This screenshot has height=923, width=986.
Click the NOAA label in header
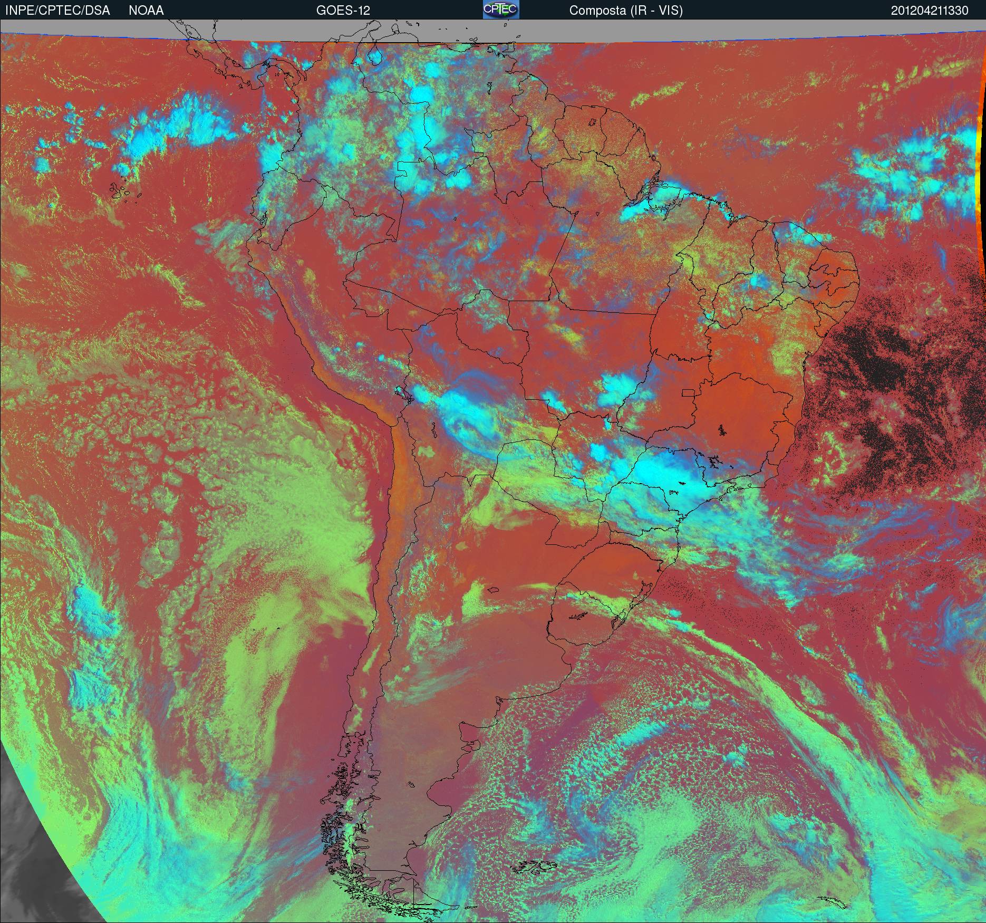coord(146,11)
